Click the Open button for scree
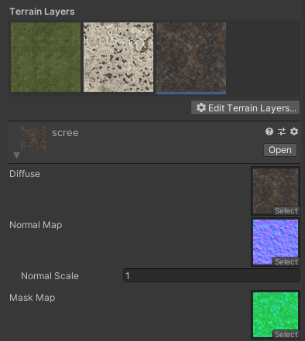The width and height of the screenshot is (305, 341). pos(280,150)
